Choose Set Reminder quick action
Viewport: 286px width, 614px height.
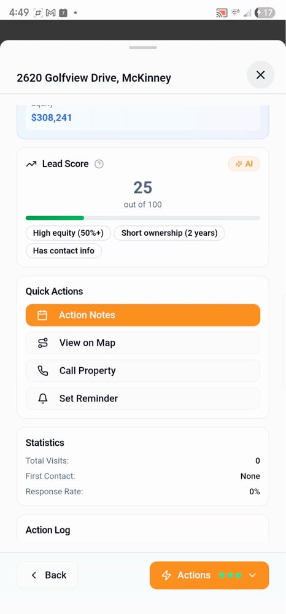143,398
